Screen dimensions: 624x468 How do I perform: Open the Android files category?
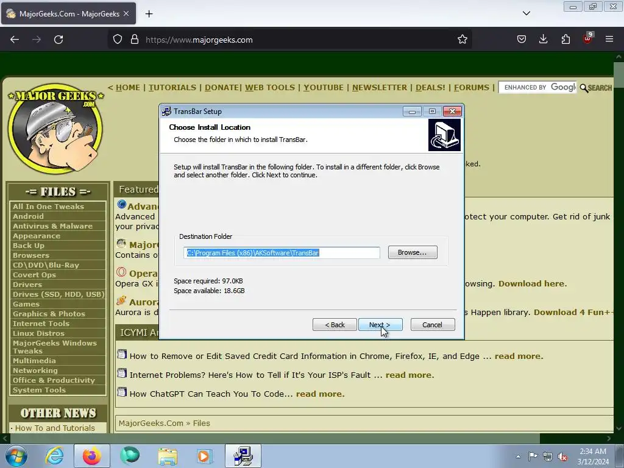(28, 216)
